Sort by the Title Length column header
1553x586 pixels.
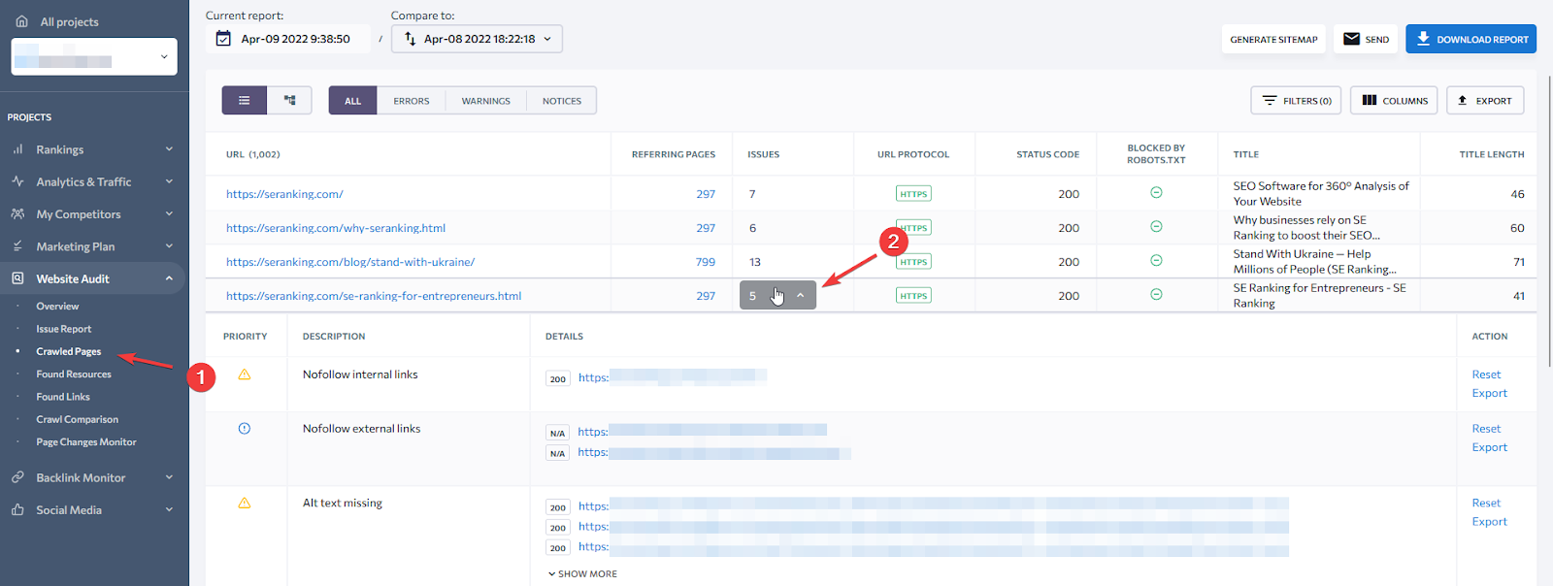click(1491, 154)
